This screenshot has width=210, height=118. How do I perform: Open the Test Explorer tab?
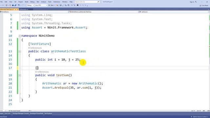[48, 114]
